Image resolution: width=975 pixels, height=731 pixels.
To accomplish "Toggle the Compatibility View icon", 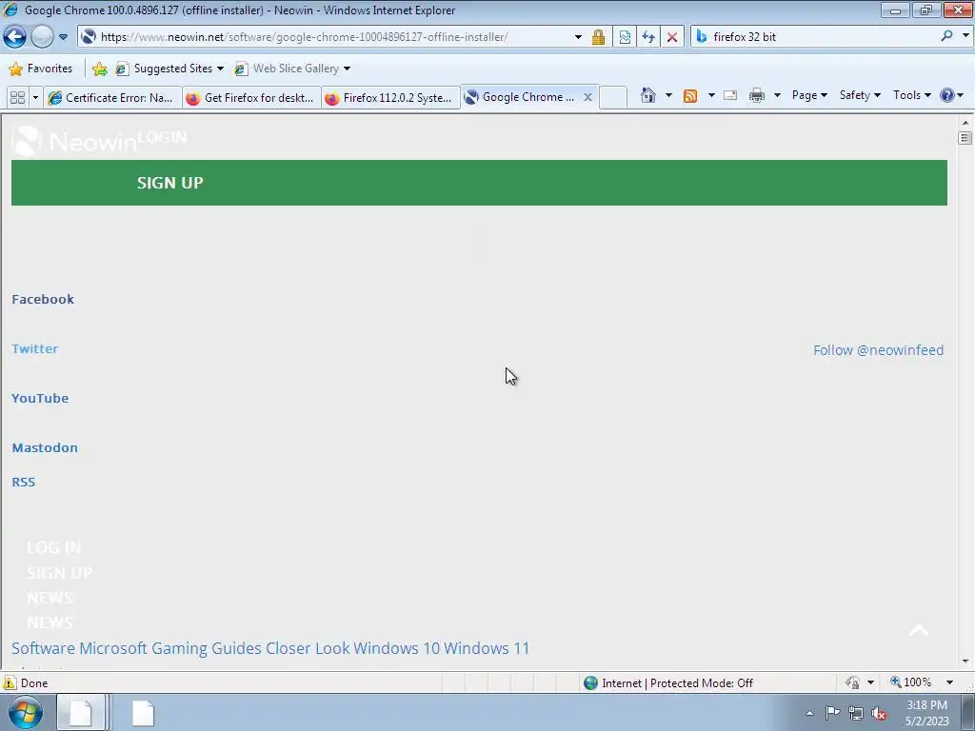I will point(625,37).
